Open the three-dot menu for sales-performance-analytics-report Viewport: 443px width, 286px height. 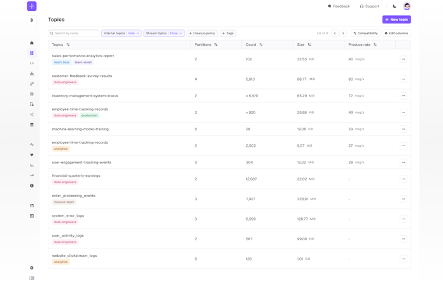[403, 59]
